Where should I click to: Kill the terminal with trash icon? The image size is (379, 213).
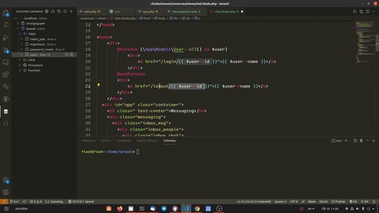(x=361, y=141)
